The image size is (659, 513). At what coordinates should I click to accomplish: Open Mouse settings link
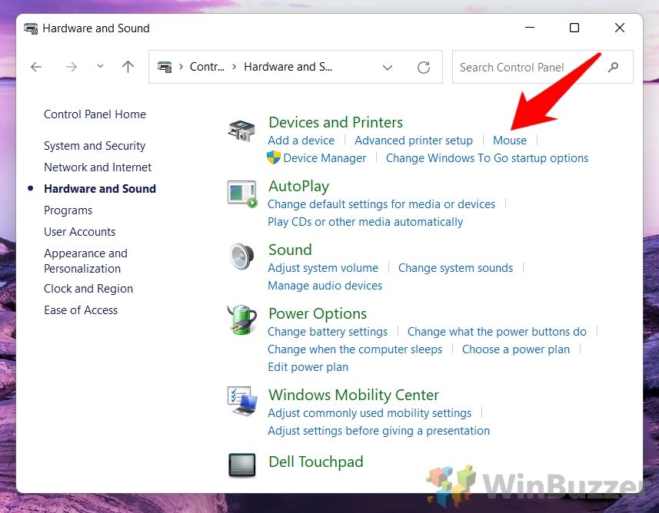click(x=510, y=141)
